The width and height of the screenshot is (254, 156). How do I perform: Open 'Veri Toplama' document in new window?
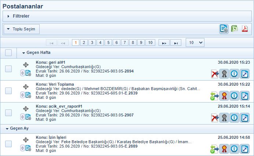[x=244, y=96]
